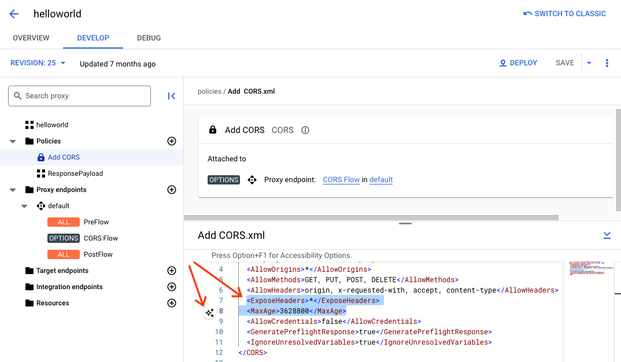Click inside the Search proxy field

[x=79, y=95]
